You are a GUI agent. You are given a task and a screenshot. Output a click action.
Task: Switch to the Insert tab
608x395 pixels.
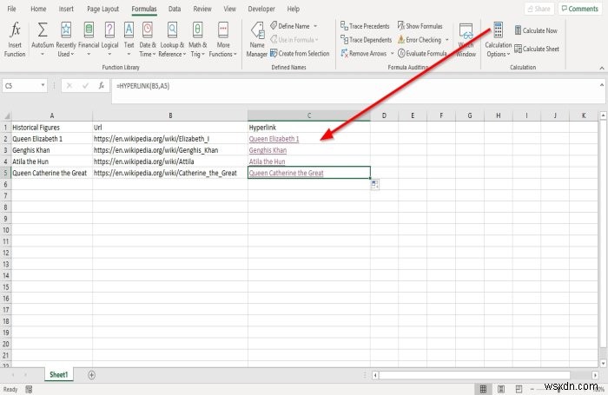66,9
